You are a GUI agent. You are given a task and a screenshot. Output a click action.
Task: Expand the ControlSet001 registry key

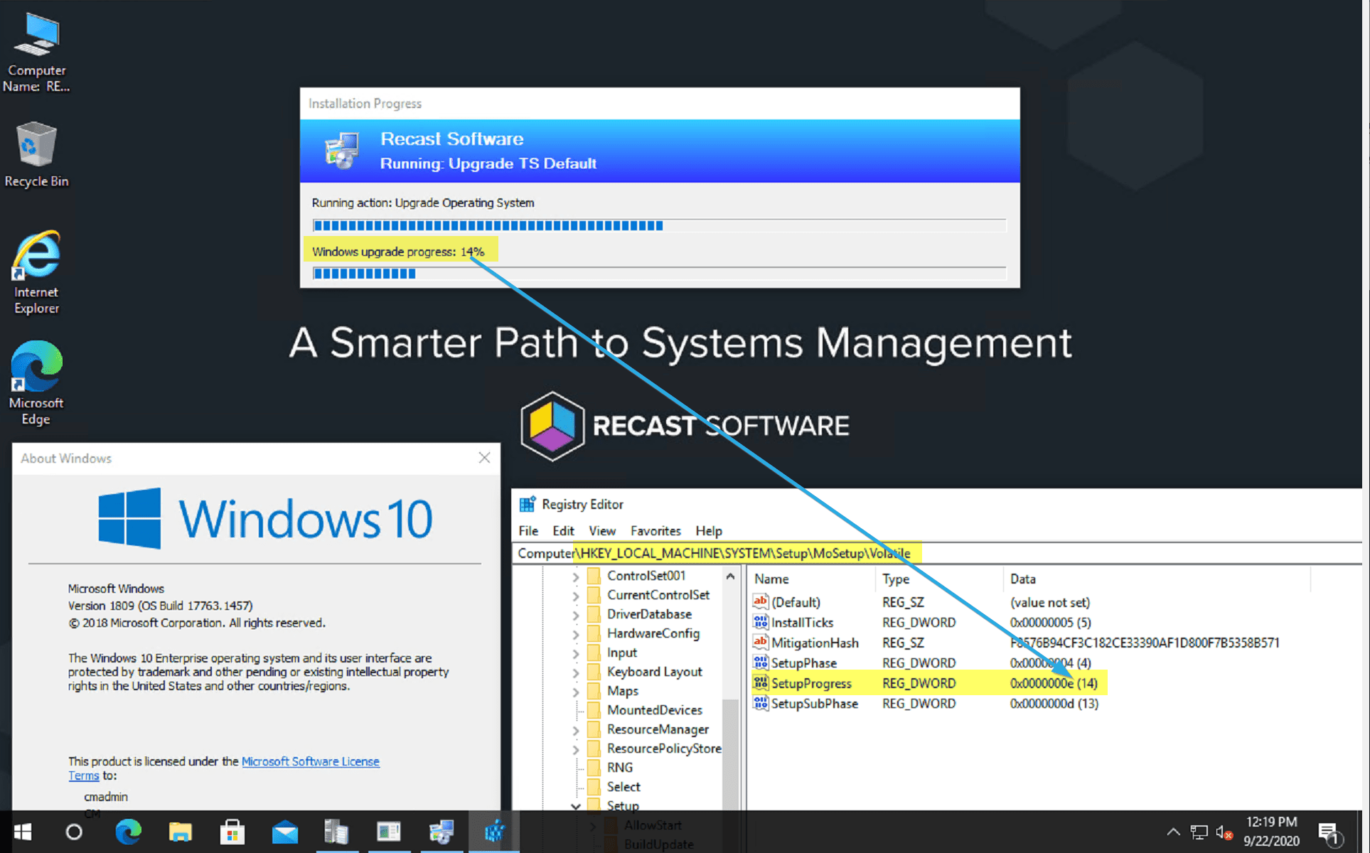pyautogui.click(x=576, y=576)
